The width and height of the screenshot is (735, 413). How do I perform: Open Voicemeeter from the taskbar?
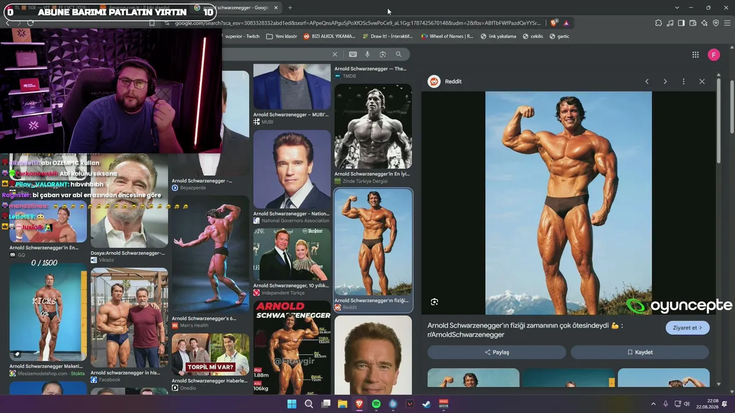(443, 404)
